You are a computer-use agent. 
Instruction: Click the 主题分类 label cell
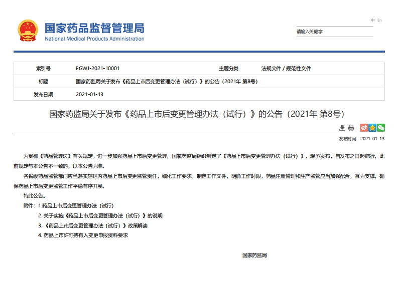228,69
